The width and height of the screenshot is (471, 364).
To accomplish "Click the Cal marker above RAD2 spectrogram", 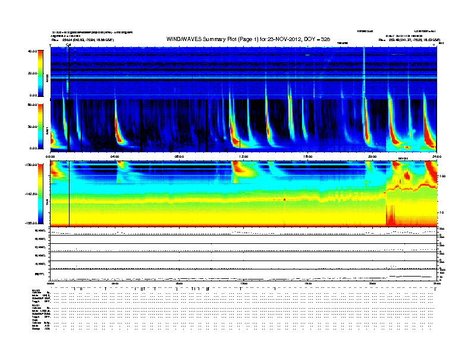I will 68,45.
